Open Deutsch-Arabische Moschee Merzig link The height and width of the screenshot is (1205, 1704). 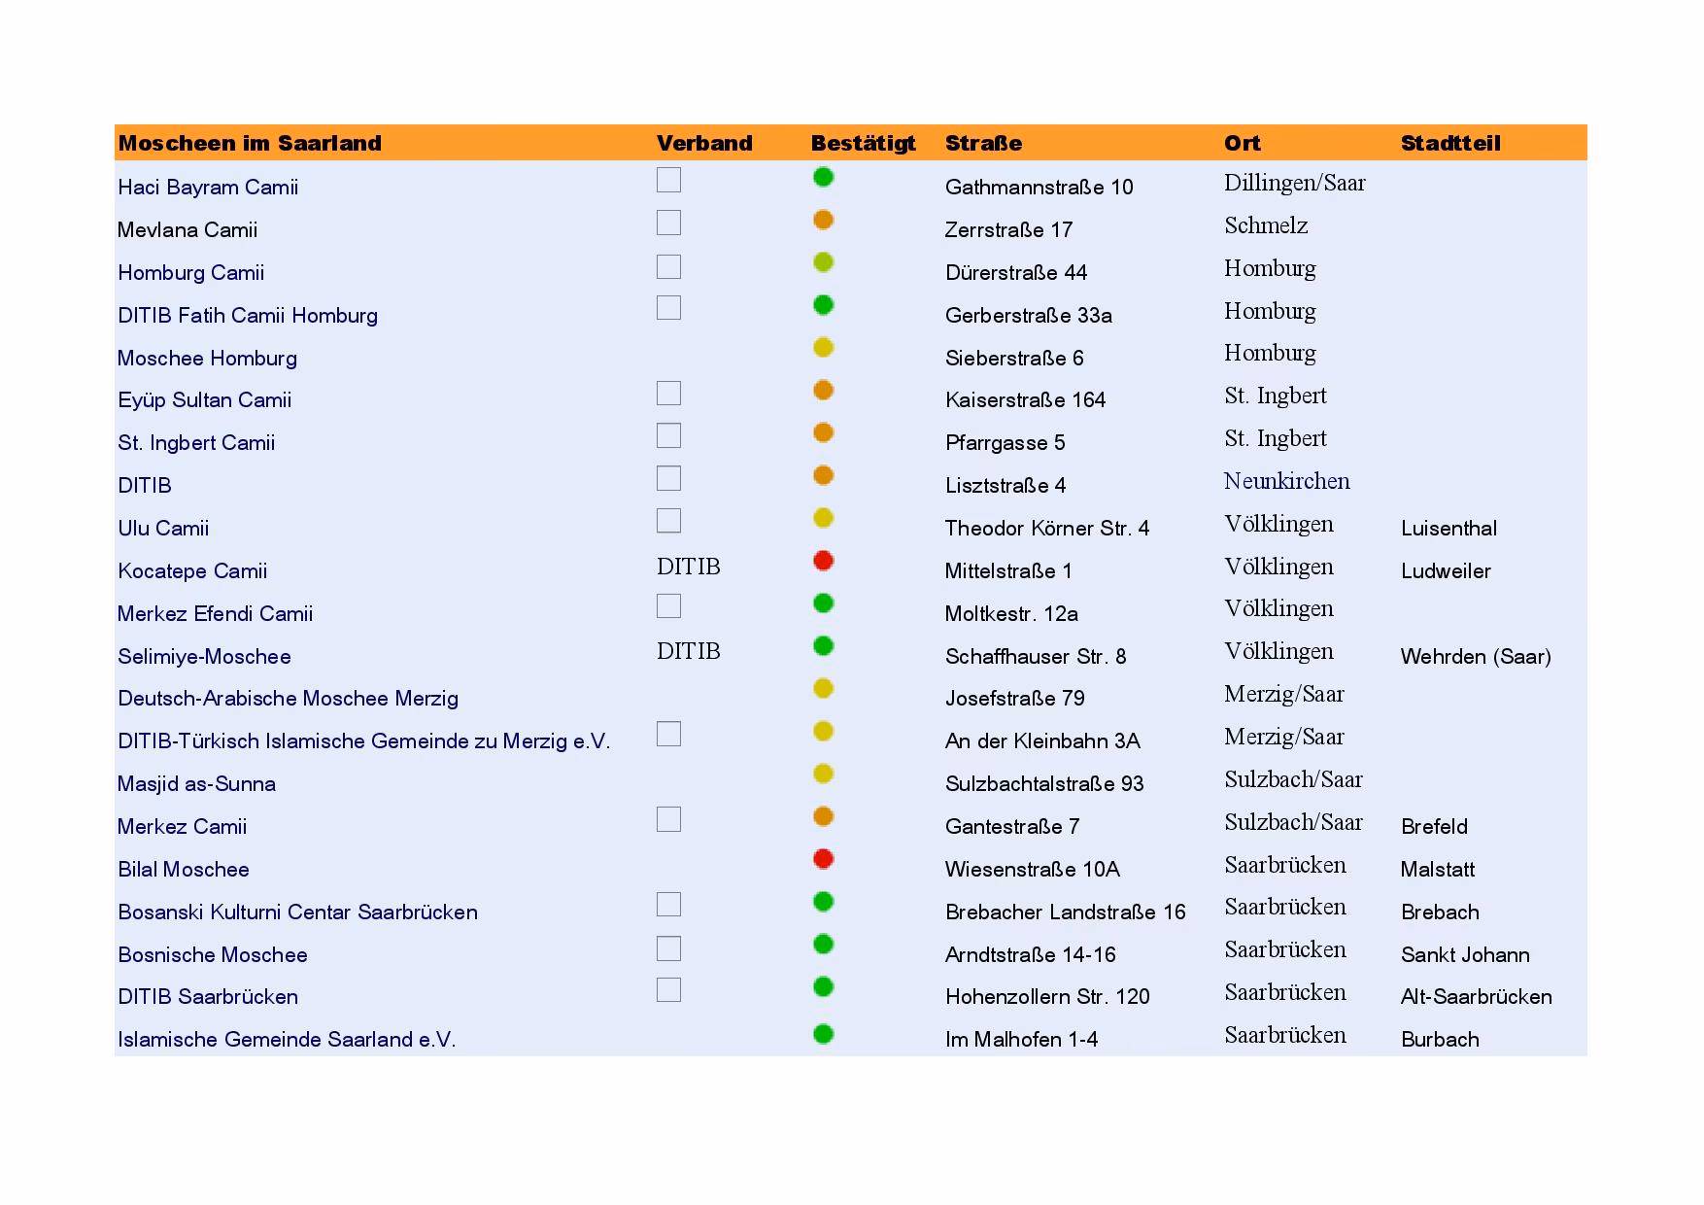point(288,699)
